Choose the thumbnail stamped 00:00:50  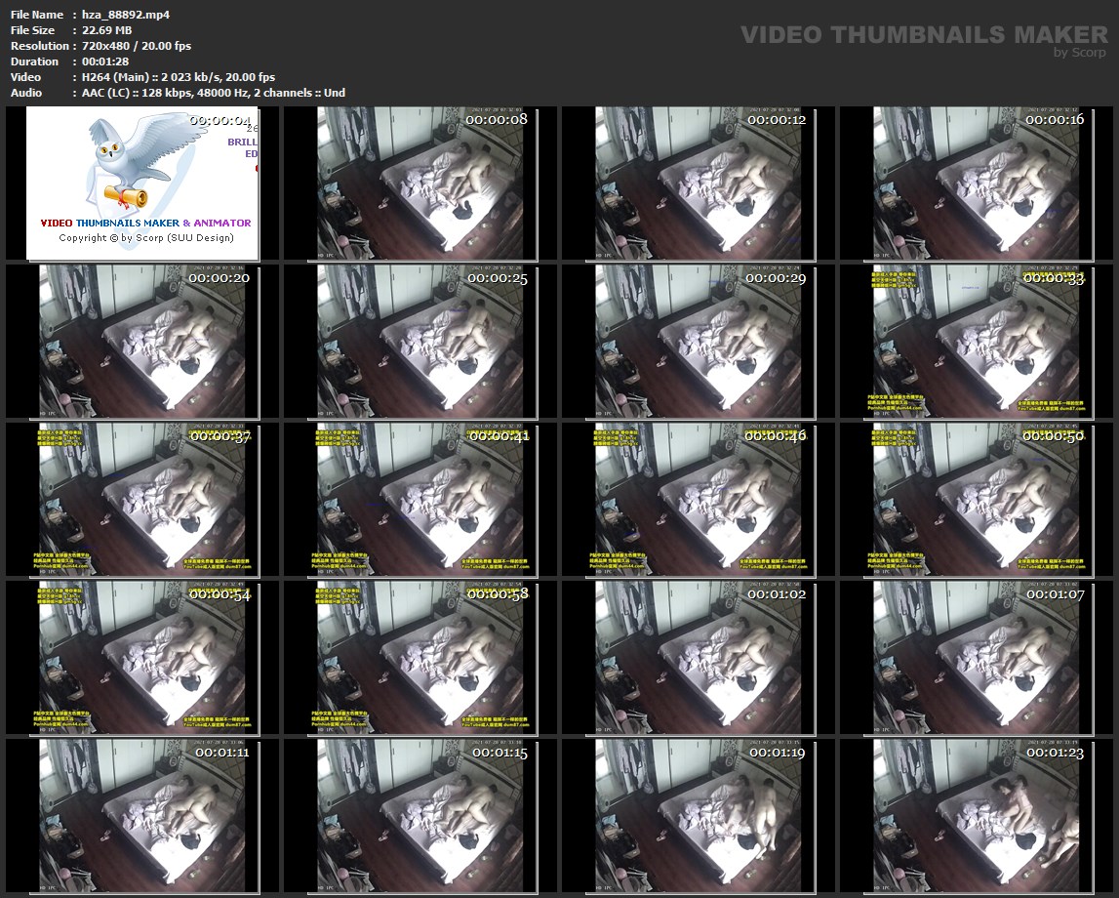[x=977, y=500]
